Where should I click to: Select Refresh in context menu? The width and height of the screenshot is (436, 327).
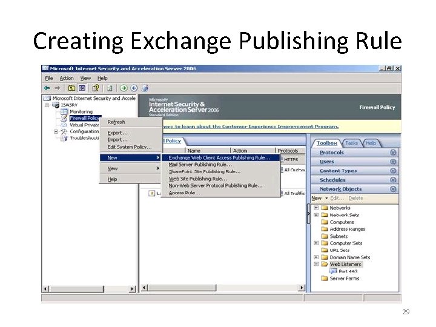click(x=131, y=122)
